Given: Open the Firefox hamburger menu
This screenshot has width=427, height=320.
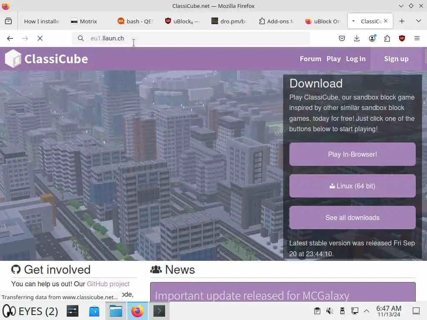Looking at the screenshot, I should (x=417, y=38).
